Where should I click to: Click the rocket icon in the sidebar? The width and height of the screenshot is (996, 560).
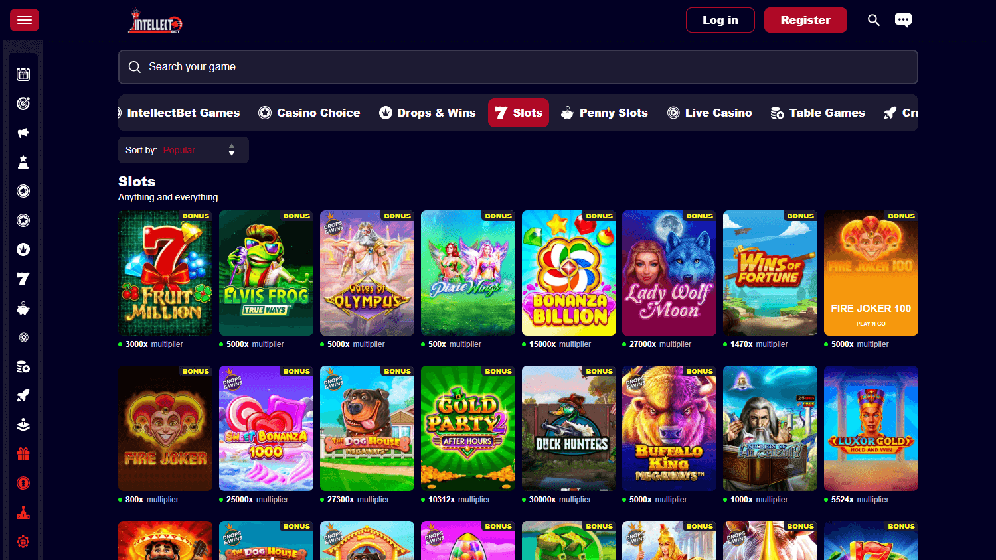23,395
